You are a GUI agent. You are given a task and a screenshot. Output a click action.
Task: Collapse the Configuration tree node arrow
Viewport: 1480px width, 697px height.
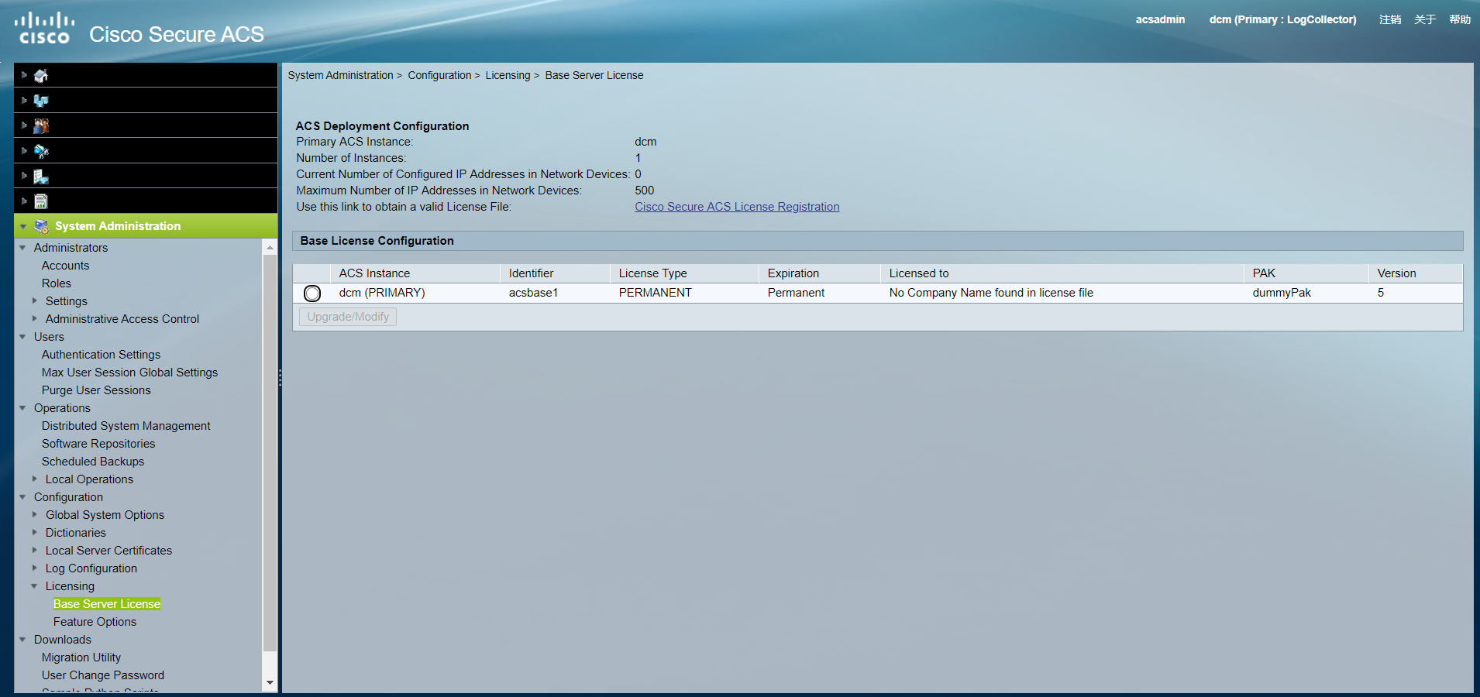(22, 497)
